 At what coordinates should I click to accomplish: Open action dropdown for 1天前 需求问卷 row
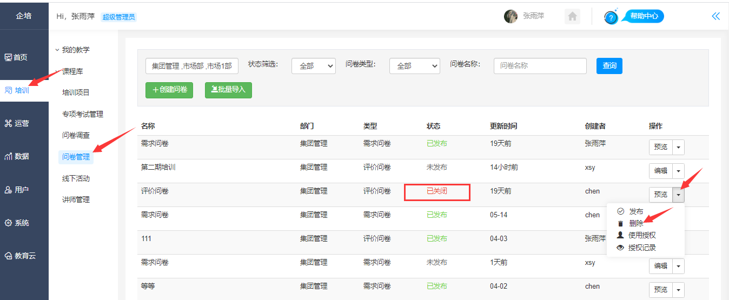point(679,266)
